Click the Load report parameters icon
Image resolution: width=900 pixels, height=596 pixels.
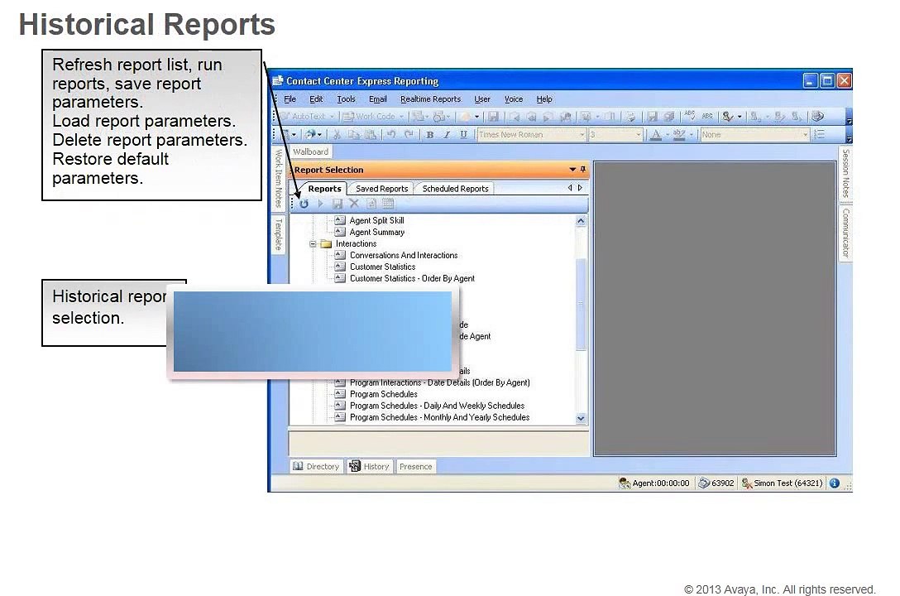[371, 204]
